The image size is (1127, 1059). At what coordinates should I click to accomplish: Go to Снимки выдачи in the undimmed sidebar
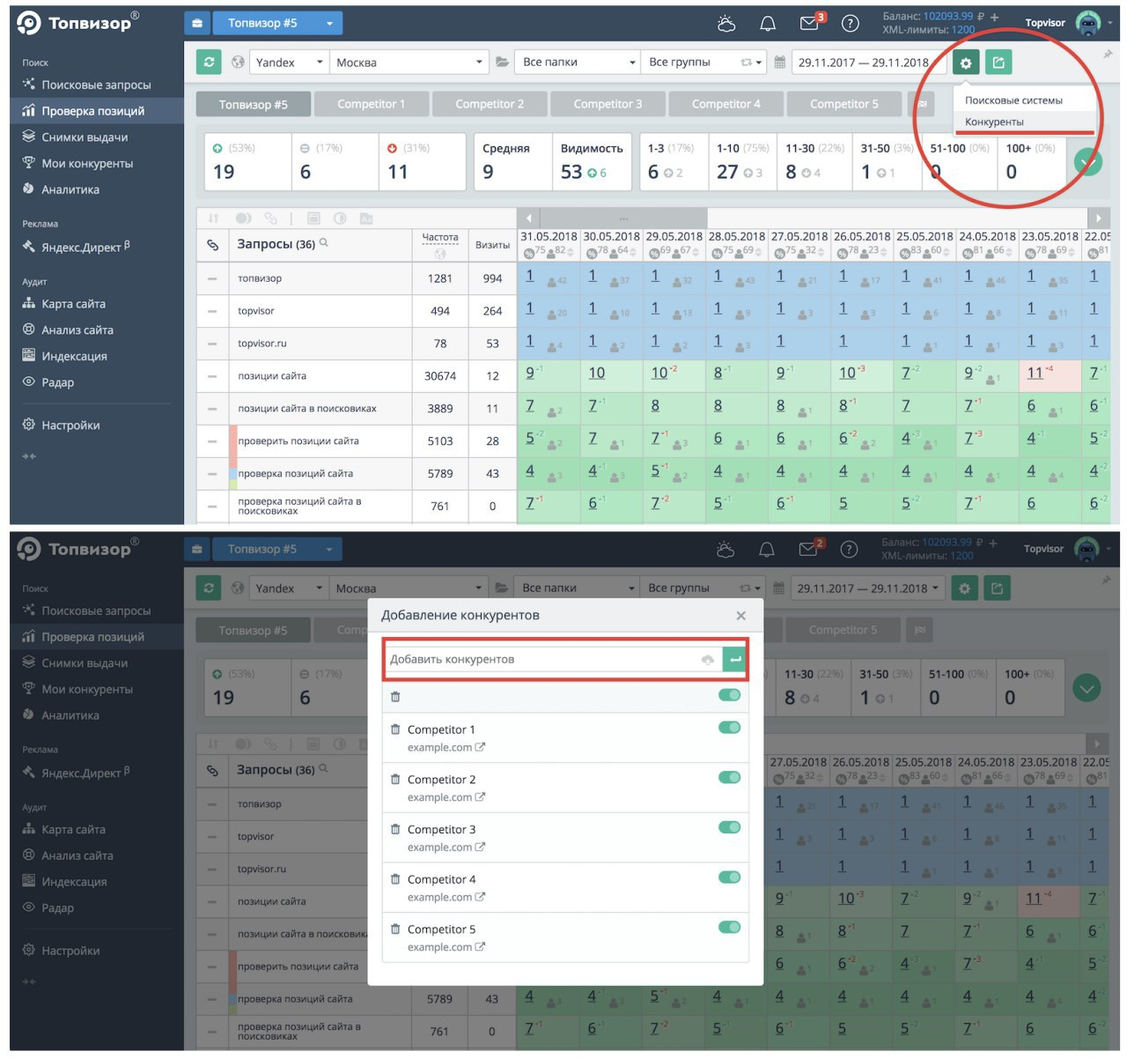pyautogui.click(x=85, y=137)
